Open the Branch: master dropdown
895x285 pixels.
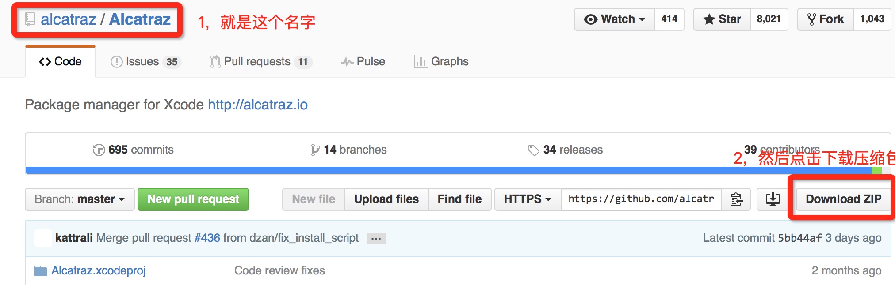tap(80, 199)
